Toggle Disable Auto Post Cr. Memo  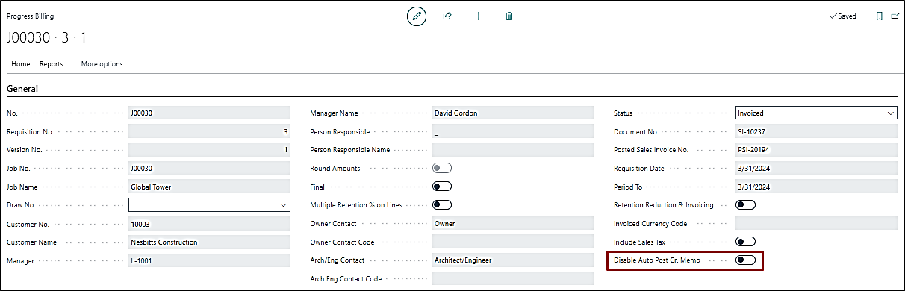(746, 260)
